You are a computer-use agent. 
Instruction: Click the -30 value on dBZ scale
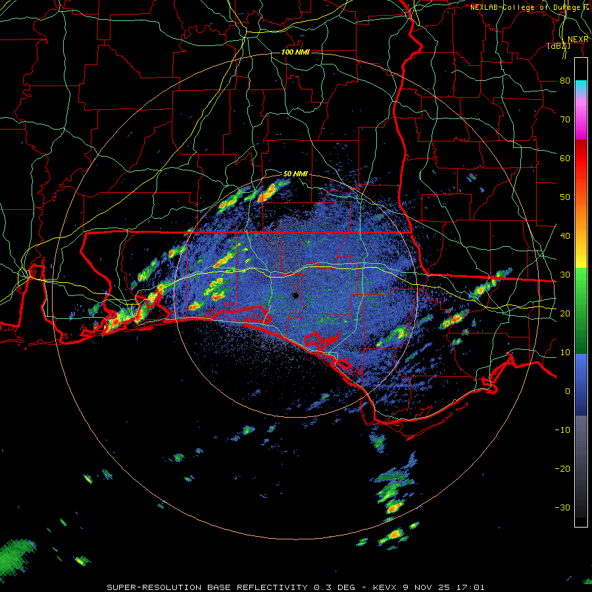click(x=562, y=508)
